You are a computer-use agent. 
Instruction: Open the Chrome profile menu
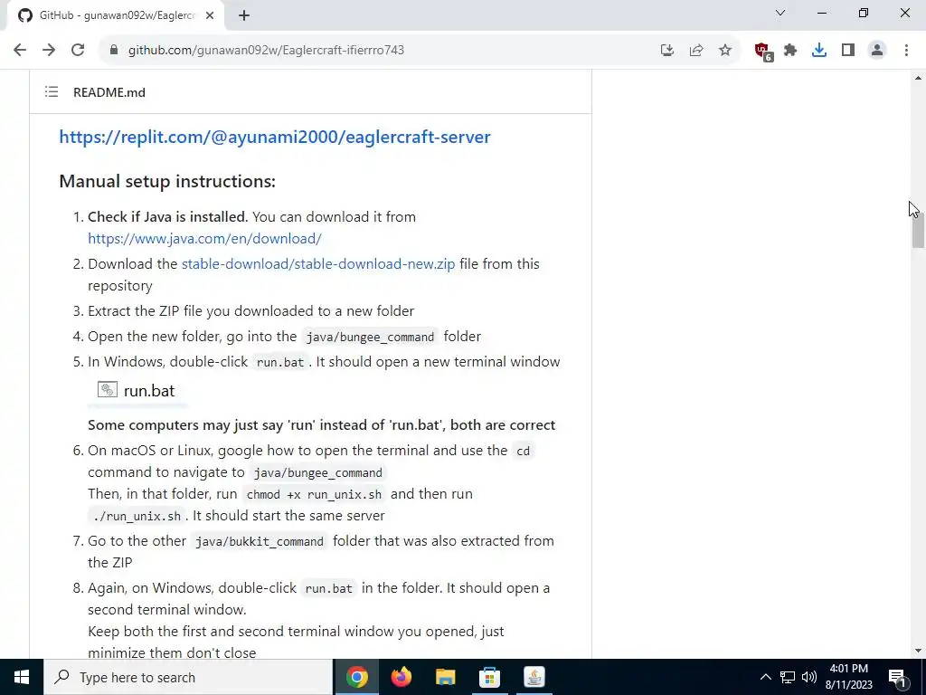[x=877, y=51]
